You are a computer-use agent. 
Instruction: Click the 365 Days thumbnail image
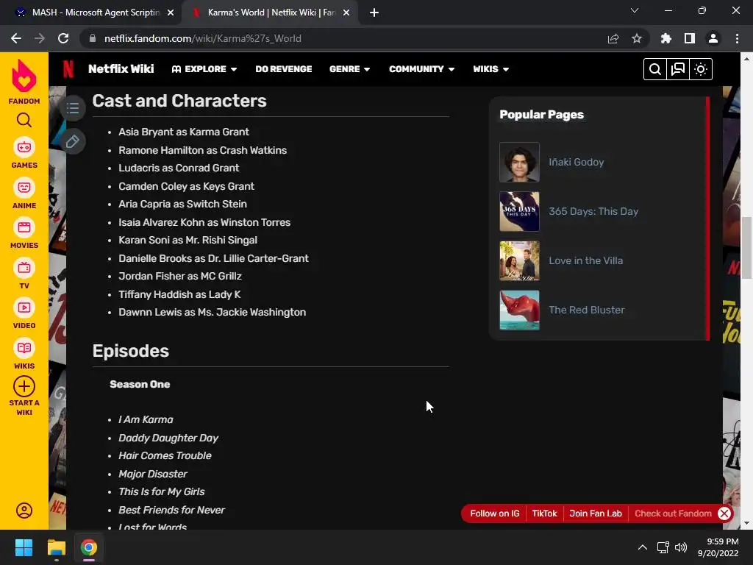coord(519,211)
